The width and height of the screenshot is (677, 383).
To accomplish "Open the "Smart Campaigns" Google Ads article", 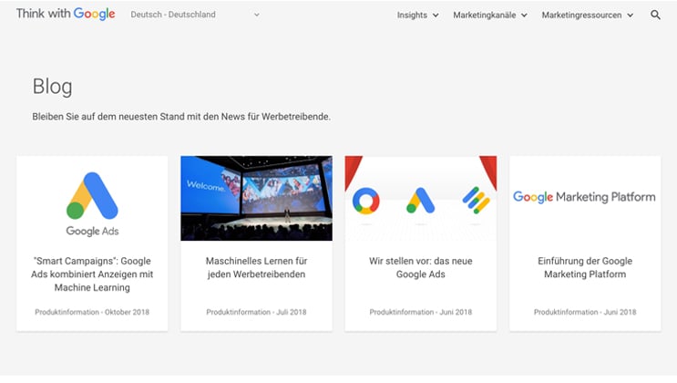I will tap(92, 274).
